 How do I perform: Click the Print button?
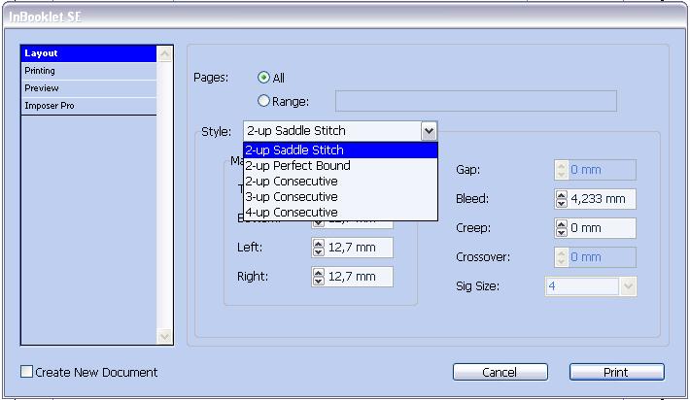pos(616,372)
